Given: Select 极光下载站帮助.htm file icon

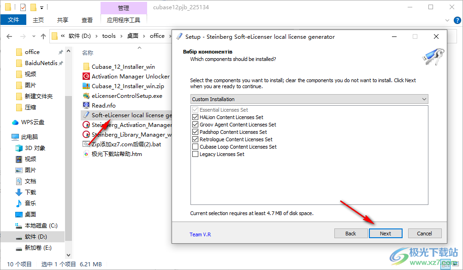Looking at the screenshot, I should (x=86, y=154).
